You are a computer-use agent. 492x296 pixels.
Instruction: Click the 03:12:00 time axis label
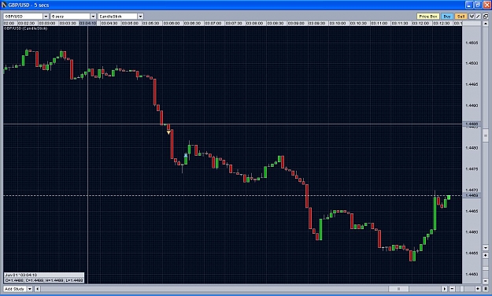[x=420, y=24]
